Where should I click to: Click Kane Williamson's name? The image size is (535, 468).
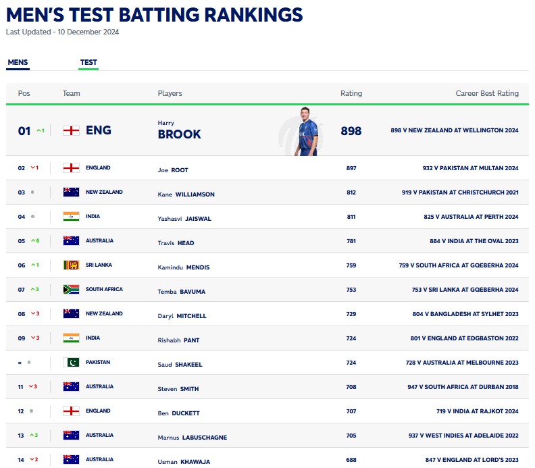(x=186, y=194)
